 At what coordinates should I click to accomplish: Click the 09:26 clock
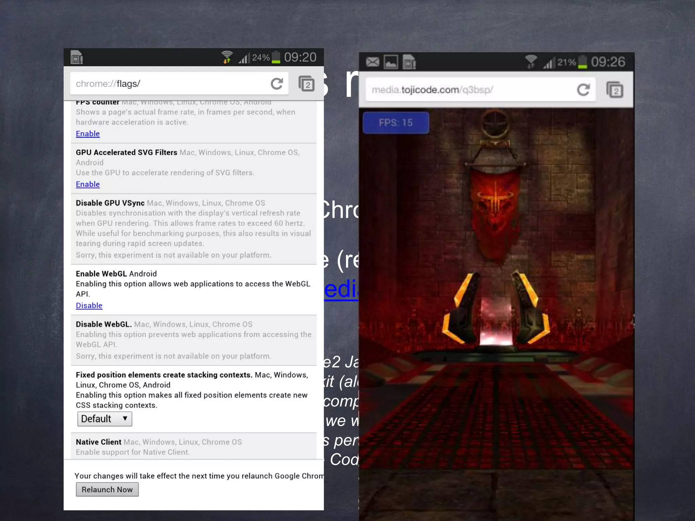coord(608,62)
